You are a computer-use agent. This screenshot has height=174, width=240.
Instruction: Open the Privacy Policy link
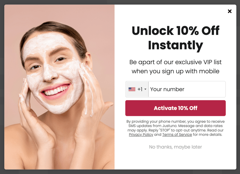click(x=141, y=135)
